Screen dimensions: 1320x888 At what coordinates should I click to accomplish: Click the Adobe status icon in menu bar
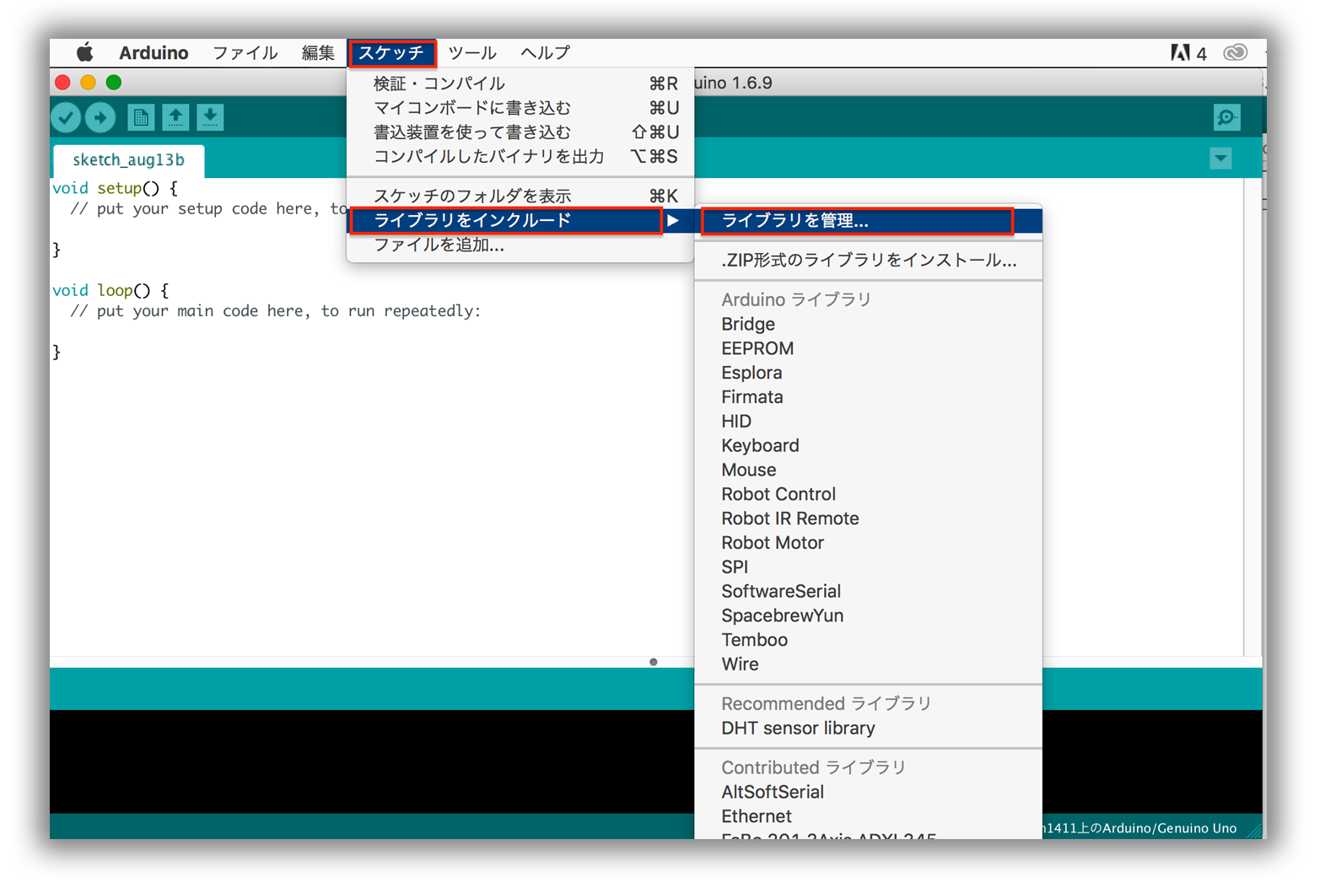1181,53
